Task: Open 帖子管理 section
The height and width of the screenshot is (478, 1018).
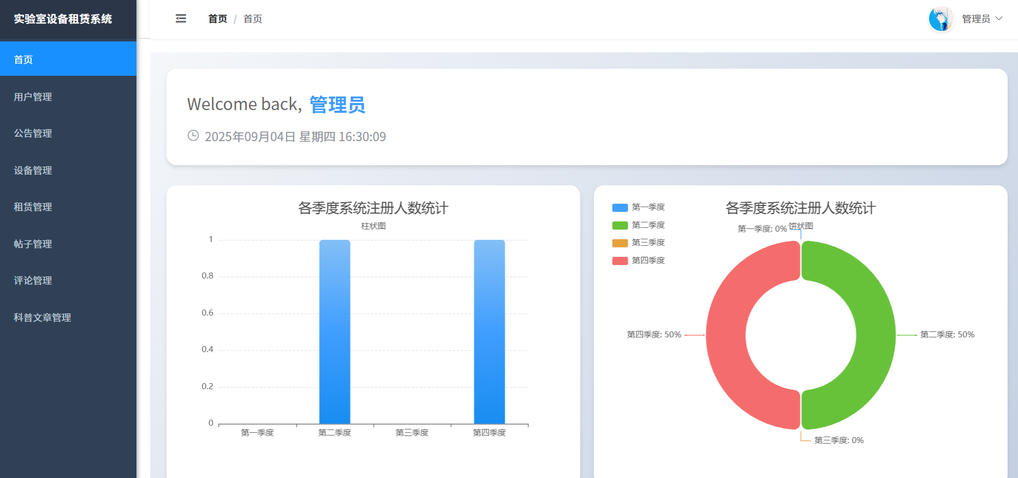Action: [33, 244]
